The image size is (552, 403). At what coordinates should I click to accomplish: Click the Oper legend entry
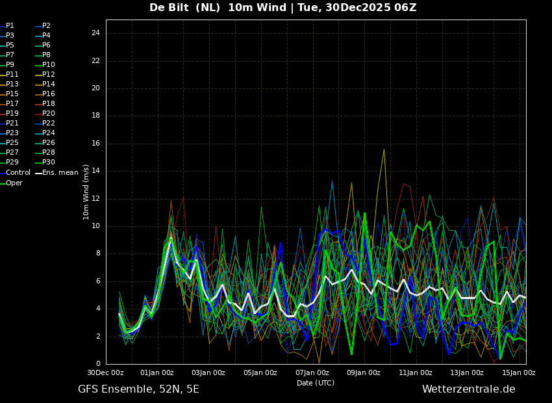coord(11,183)
